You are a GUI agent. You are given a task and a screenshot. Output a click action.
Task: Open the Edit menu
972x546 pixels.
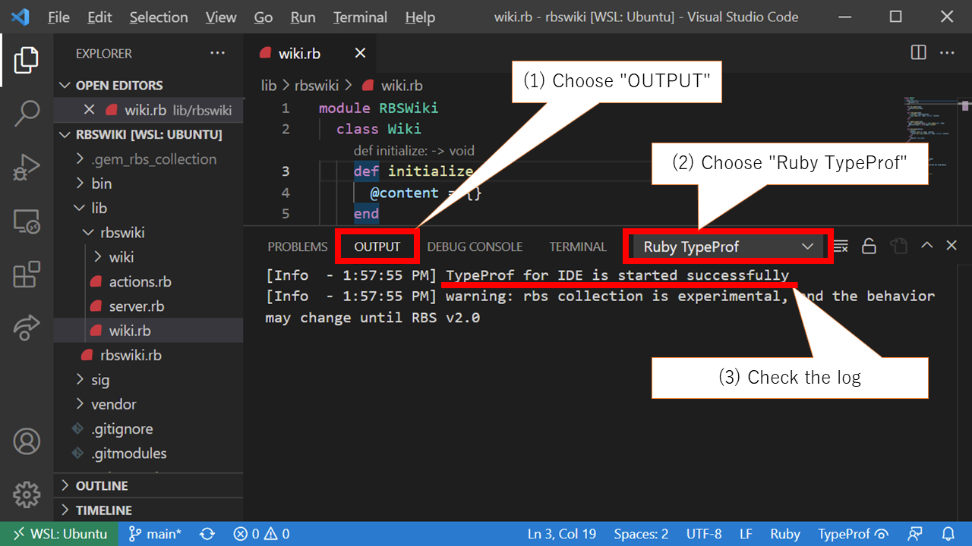(99, 17)
